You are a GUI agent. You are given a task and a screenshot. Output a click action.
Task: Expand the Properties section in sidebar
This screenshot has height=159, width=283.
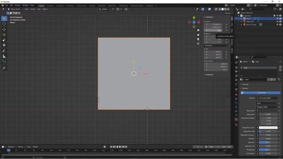[x=209, y=75]
